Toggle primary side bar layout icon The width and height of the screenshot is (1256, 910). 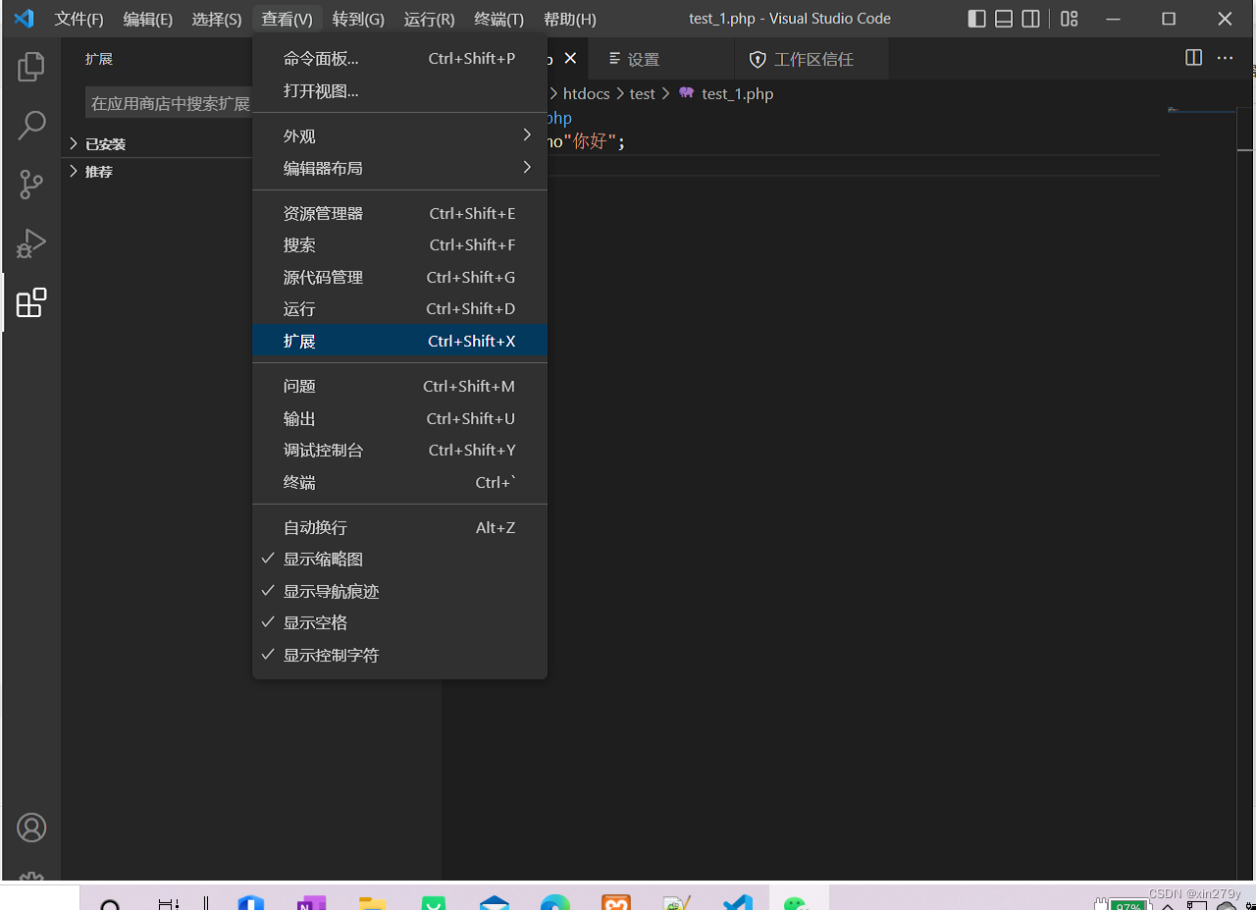(x=976, y=19)
